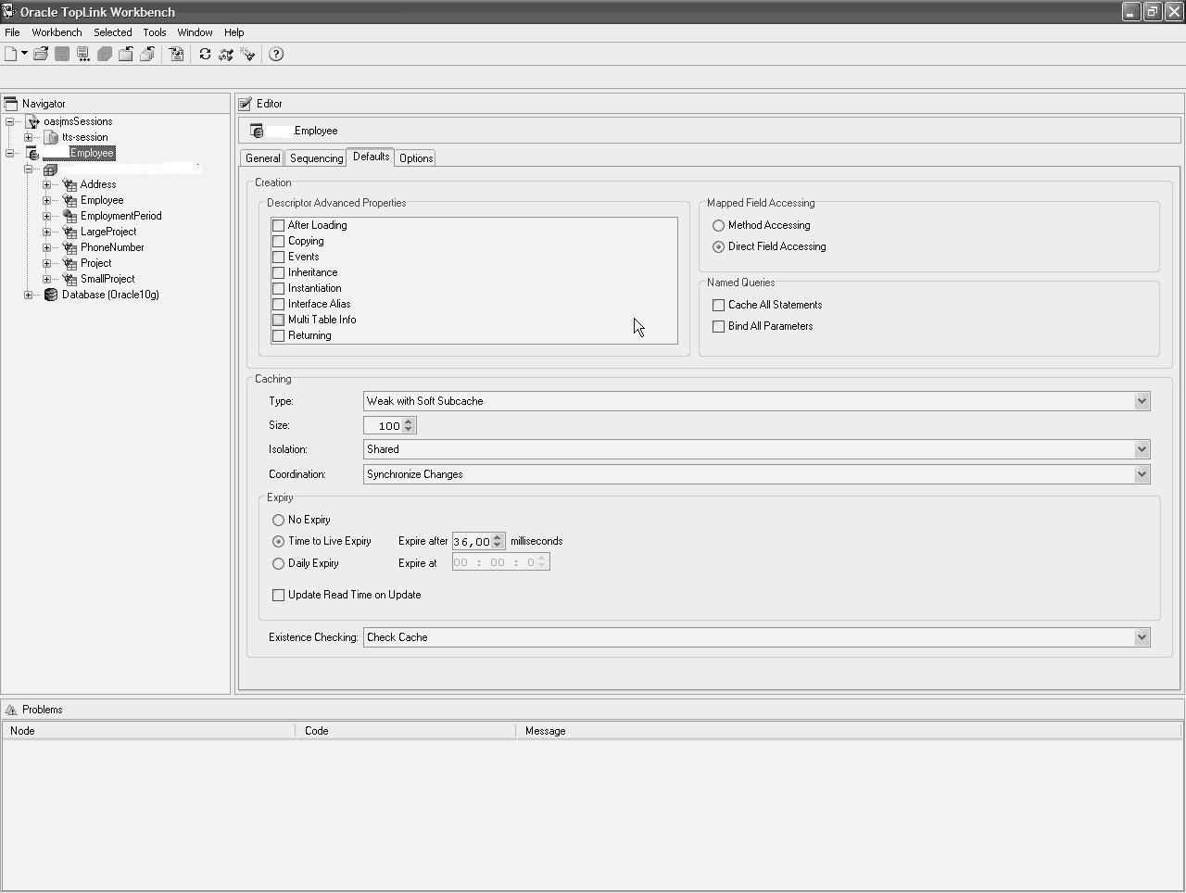Open the dropdown arrow beside the New icon
The image size is (1186, 893).
click(24, 54)
